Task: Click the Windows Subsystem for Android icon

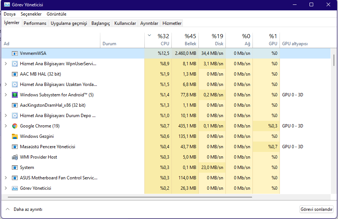Action: 15,95
